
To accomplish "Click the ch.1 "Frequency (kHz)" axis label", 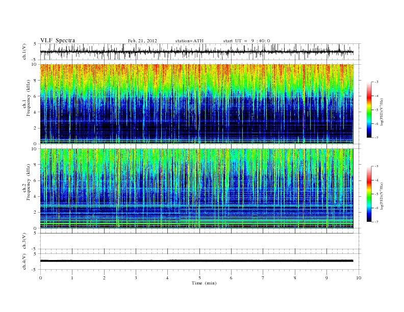I will (x=28, y=98).
